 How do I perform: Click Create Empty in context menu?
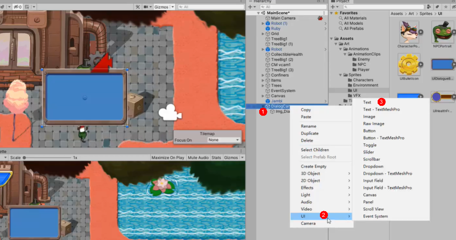click(x=313, y=166)
